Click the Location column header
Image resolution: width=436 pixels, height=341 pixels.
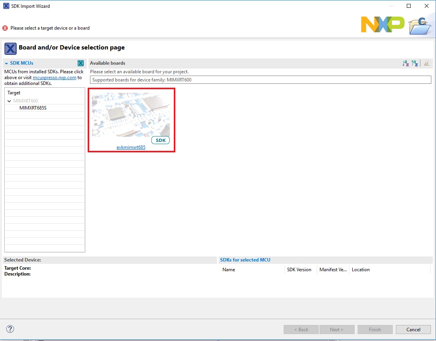pyautogui.click(x=360, y=270)
